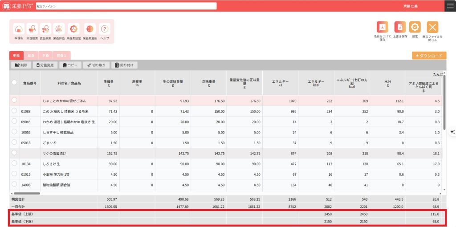Click the 献立ファイル name input field
The height and width of the screenshot is (227, 456).
pyautogui.click(x=126, y=6)
